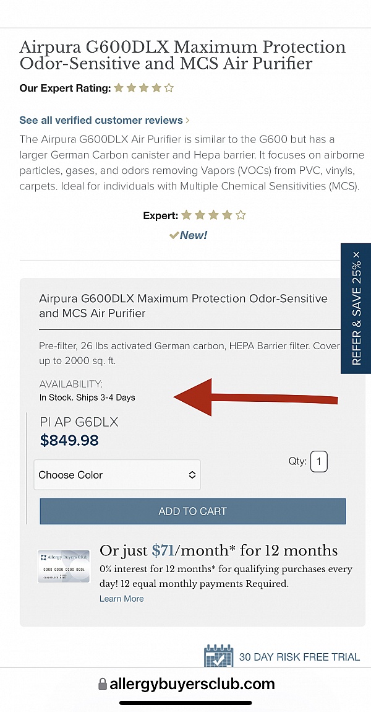Click the Allergy Buyers Club credit card image
This screenshot has height=712, width=371.
(64, 567)
